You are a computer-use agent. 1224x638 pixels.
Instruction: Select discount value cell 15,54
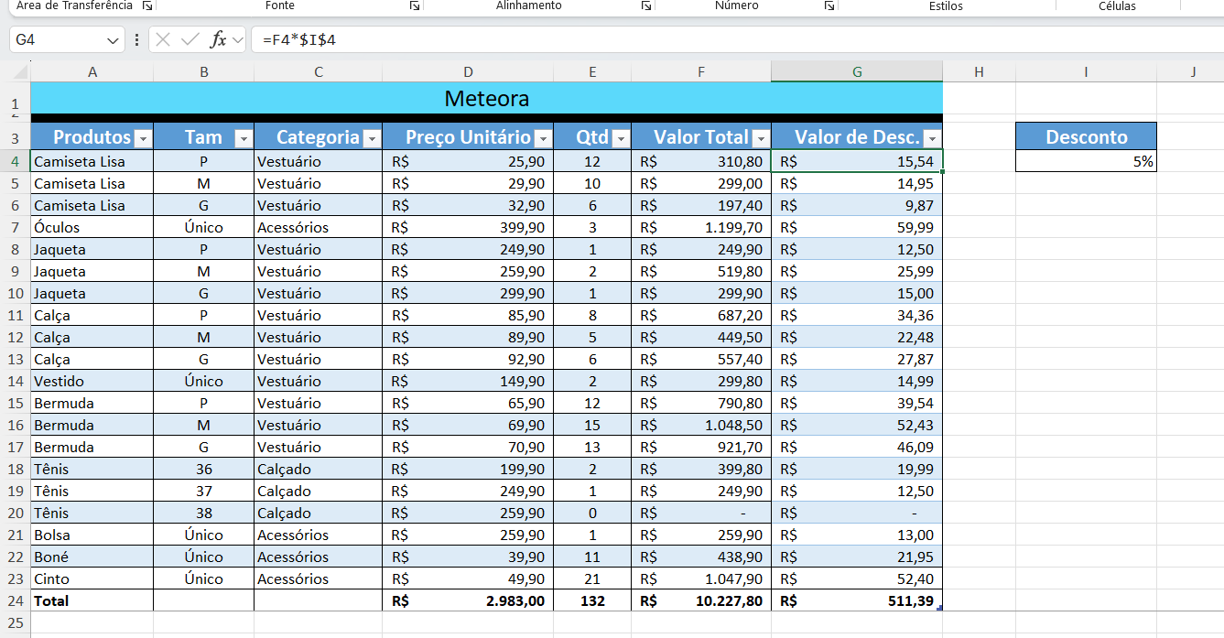[857, 161]
